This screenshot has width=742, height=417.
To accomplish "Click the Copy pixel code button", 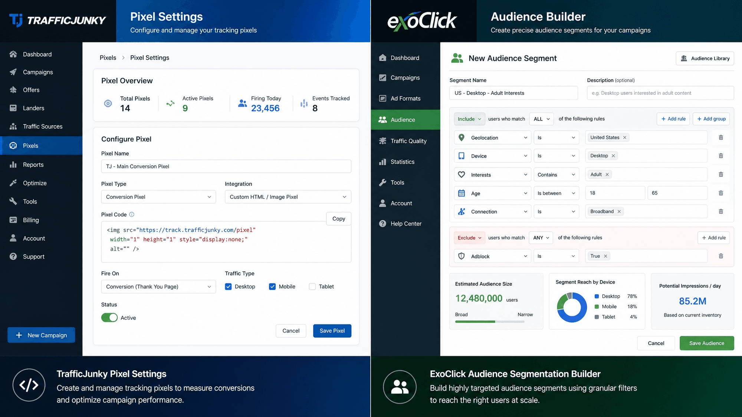I will click(339, 219).
